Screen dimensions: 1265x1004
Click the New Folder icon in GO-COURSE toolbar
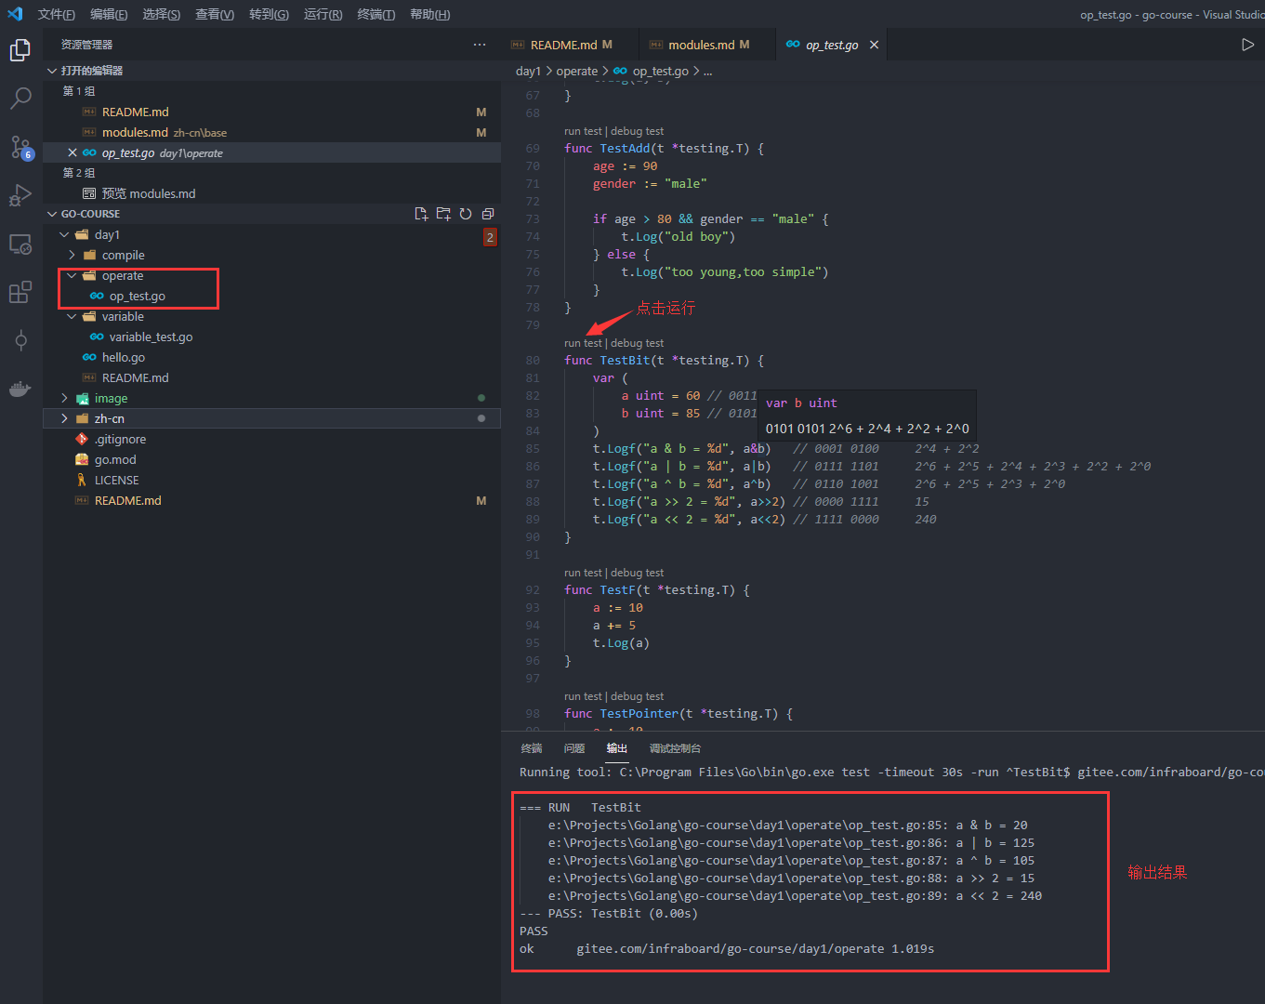(444, 213)
